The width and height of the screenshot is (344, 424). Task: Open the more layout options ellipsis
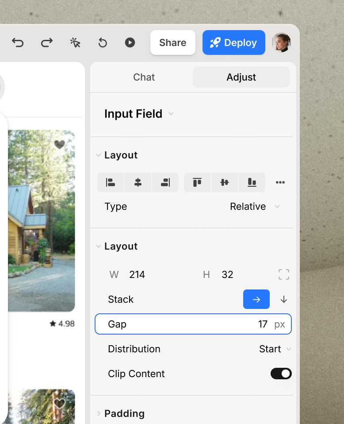(x=280, y=182)
